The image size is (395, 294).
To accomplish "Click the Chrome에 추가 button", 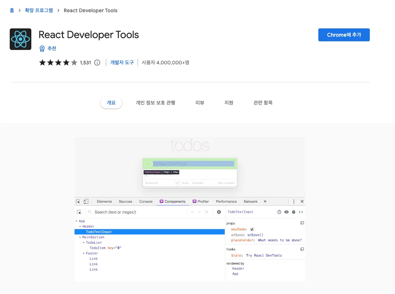I will click(x=344, y=35).
